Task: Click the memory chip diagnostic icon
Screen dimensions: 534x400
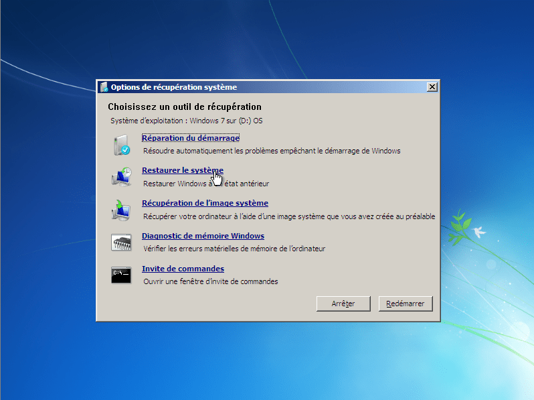Action: 121,243
